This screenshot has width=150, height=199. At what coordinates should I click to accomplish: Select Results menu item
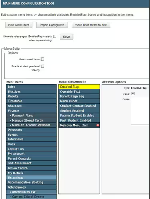click(x=32, y=96)
